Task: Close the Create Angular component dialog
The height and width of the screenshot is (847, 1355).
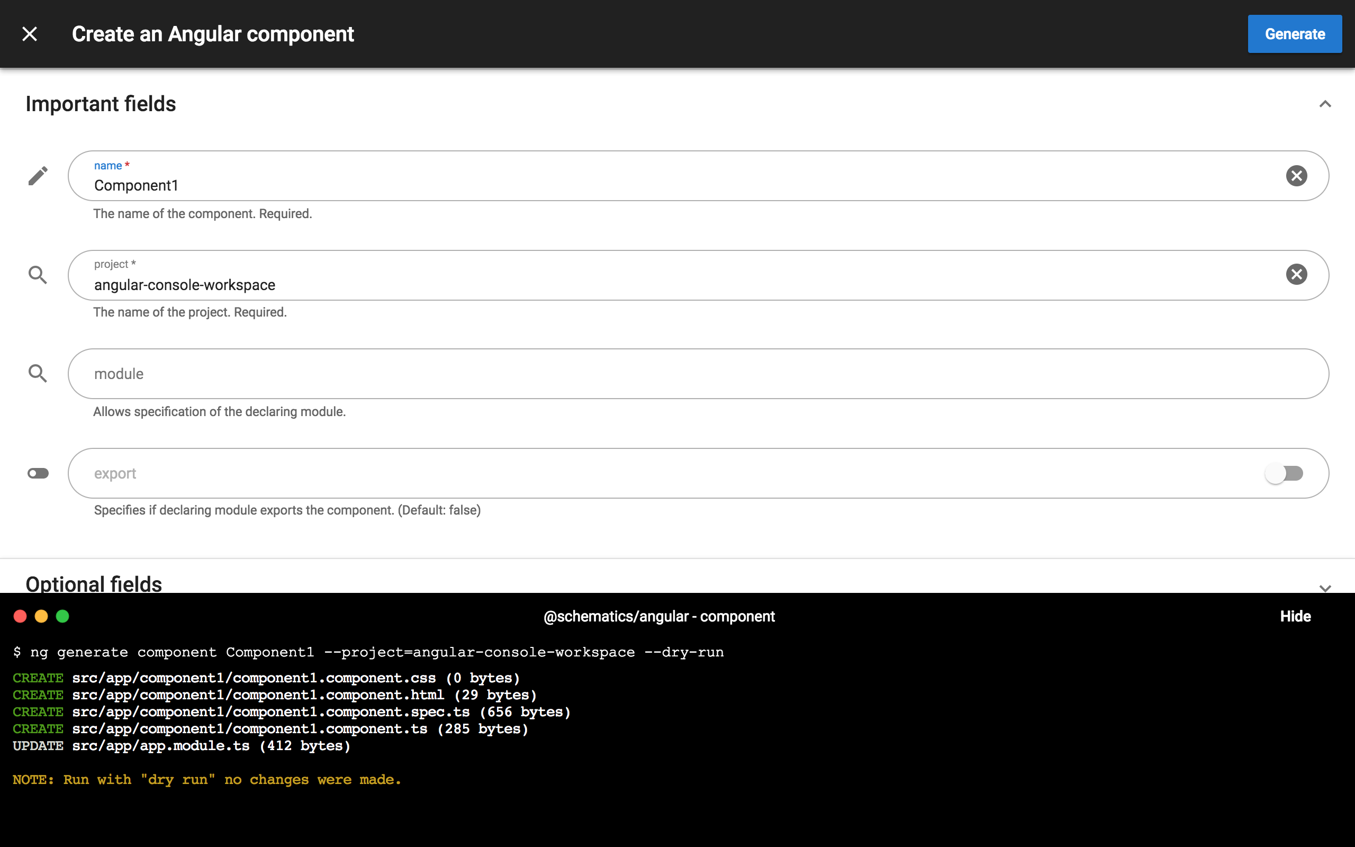Action: point(30,34)
